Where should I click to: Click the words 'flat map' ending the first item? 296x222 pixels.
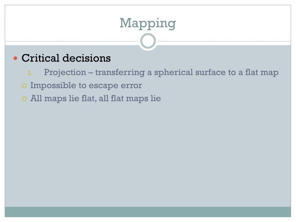click(262, 73)
